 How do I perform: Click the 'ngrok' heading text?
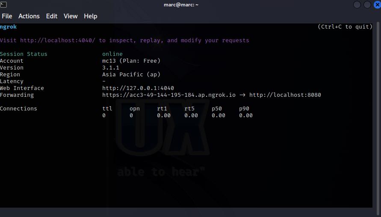8,27
